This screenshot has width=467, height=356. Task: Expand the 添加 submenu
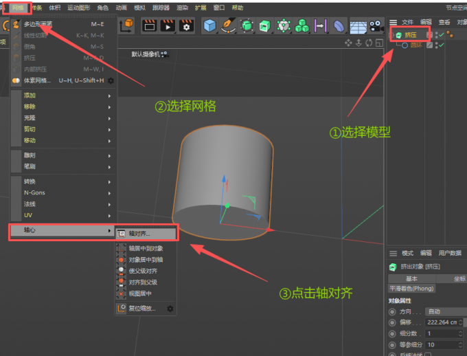63,96
